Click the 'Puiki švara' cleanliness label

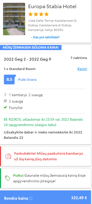(27, 80)
